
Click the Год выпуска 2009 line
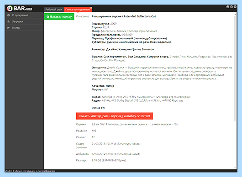pos(104,24)
